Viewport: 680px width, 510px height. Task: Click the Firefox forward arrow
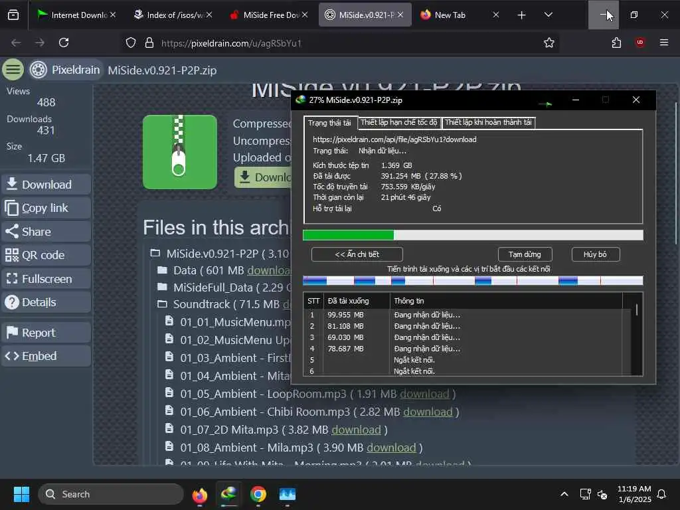[39, 42]
